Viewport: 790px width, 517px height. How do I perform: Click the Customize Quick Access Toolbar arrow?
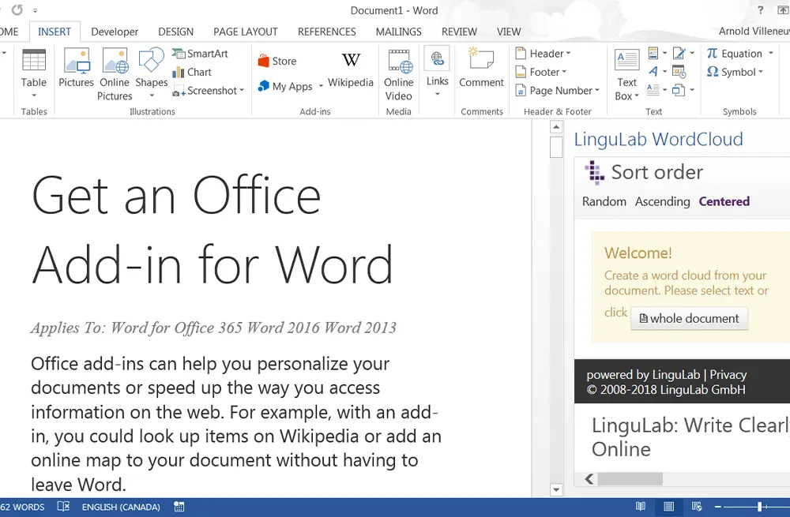click(35, 10)
